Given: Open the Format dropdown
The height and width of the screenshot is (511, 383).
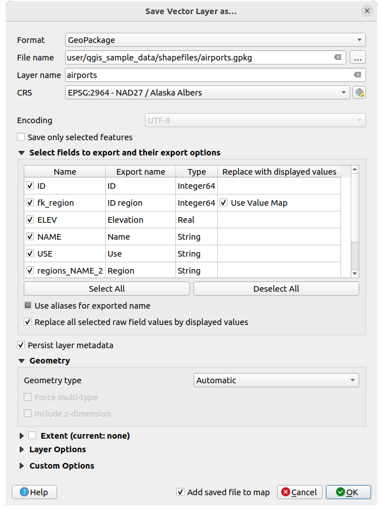Looking at the screenshot, I should [215, 40].
